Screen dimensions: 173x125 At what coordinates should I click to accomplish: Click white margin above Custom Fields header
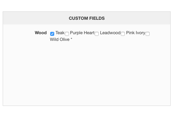[86, 6]
